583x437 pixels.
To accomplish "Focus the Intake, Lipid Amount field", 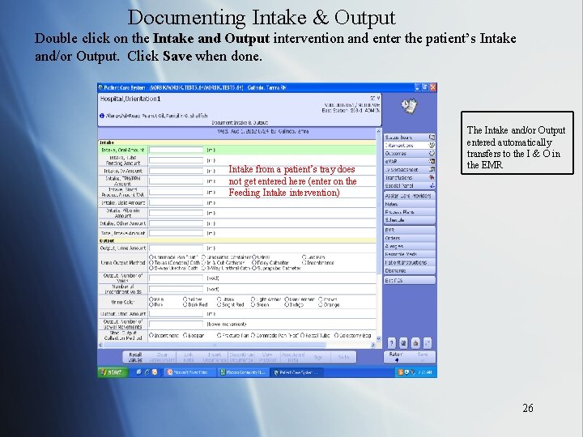I will coord(177,203).
